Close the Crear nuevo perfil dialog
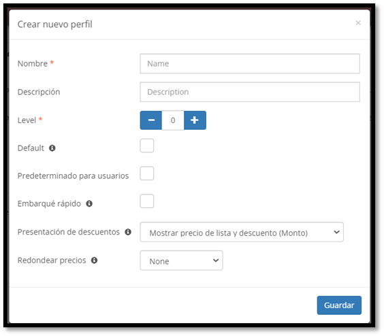Screen dimensions: 384x336 pyautogui.click(x=358, y=22)
